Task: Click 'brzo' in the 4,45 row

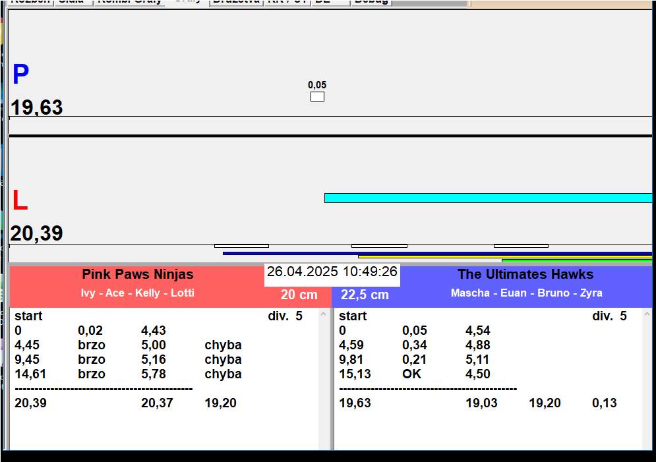Action: (92, 345)
